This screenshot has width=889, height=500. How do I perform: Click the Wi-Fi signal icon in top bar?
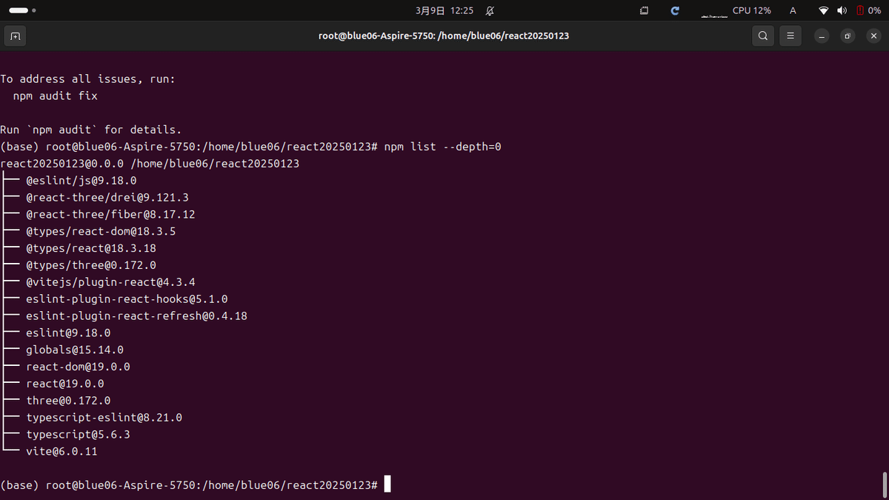tap(824, 10)
